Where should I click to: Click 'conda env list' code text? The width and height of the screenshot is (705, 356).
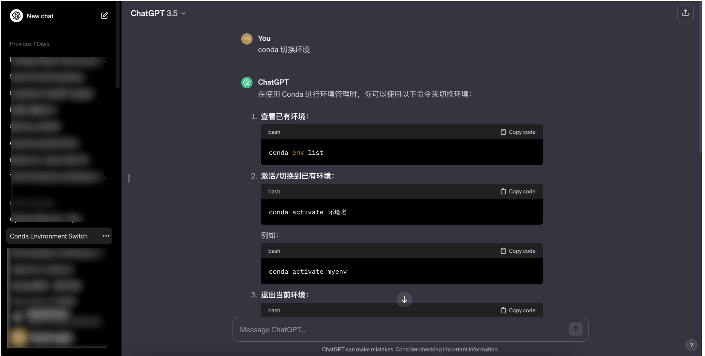point(296,153)
